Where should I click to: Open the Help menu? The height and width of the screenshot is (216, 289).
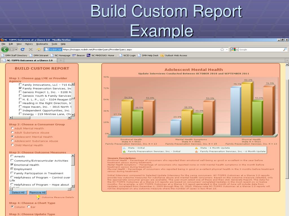coord(63,44)
